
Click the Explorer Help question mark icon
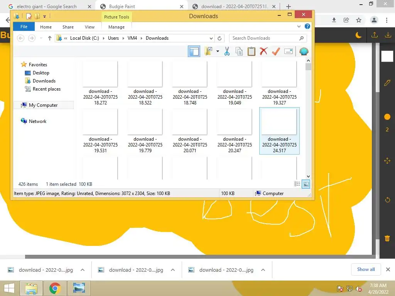tap(307, 26)
